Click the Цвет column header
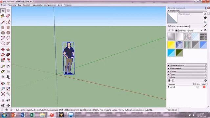The image size is (210, 118). click(204, 84)
